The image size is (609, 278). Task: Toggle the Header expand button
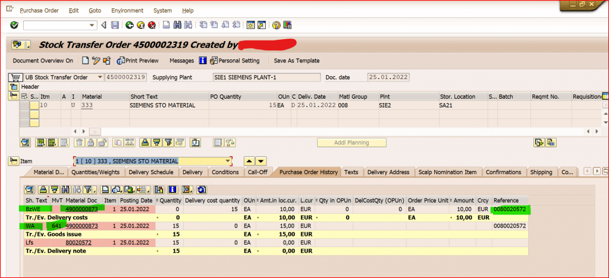pyautogui.click(x=14, y=87)
